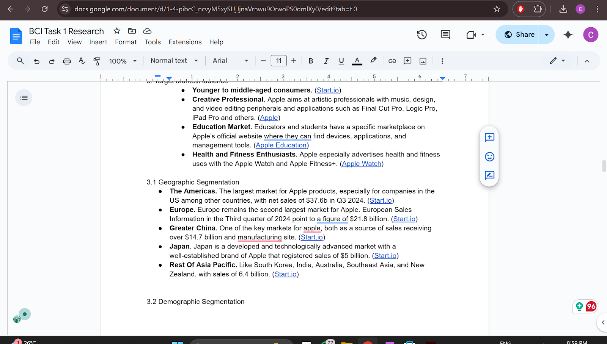Viewport: 607px width, 344px height.
Task: Show the document outline
Action: click(24, 98)
